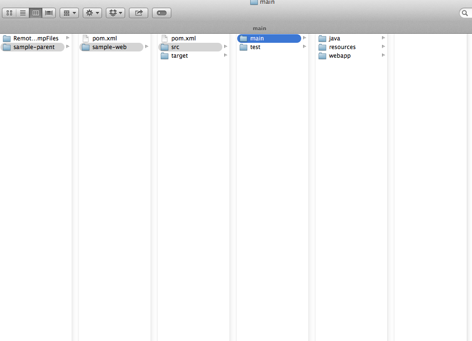Click the disclosure arrow next to java
Image resolution: width=472 pixels, height=341 pixels.
pyautogui.click(x=383, y=38)
